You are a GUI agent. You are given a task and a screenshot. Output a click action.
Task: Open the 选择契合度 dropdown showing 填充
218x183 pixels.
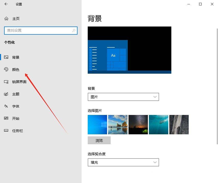123,162
